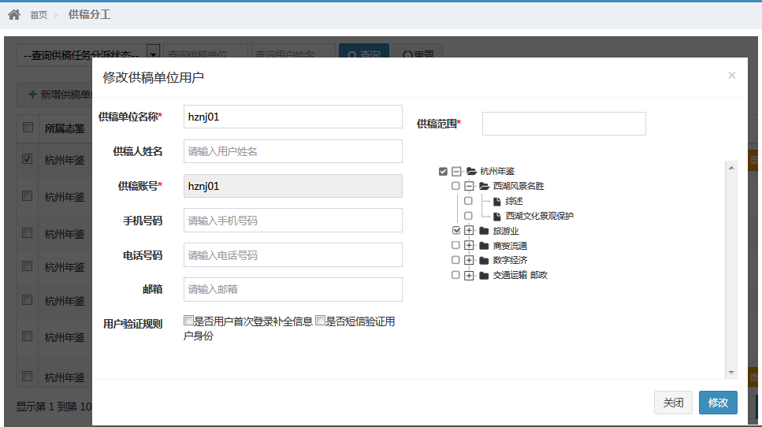Focus the 供稿范围 input field
Screen dimensions: 762x427
[564, 124]
